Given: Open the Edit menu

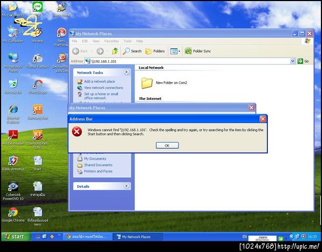Looking at the screenshot, I should [x=85, y=41].
